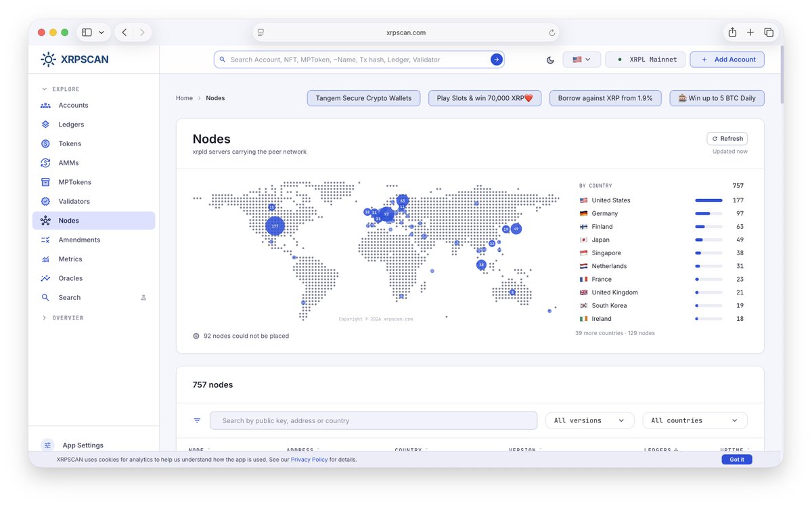Sort by LEDGERS column header

[x=661, y=450]
